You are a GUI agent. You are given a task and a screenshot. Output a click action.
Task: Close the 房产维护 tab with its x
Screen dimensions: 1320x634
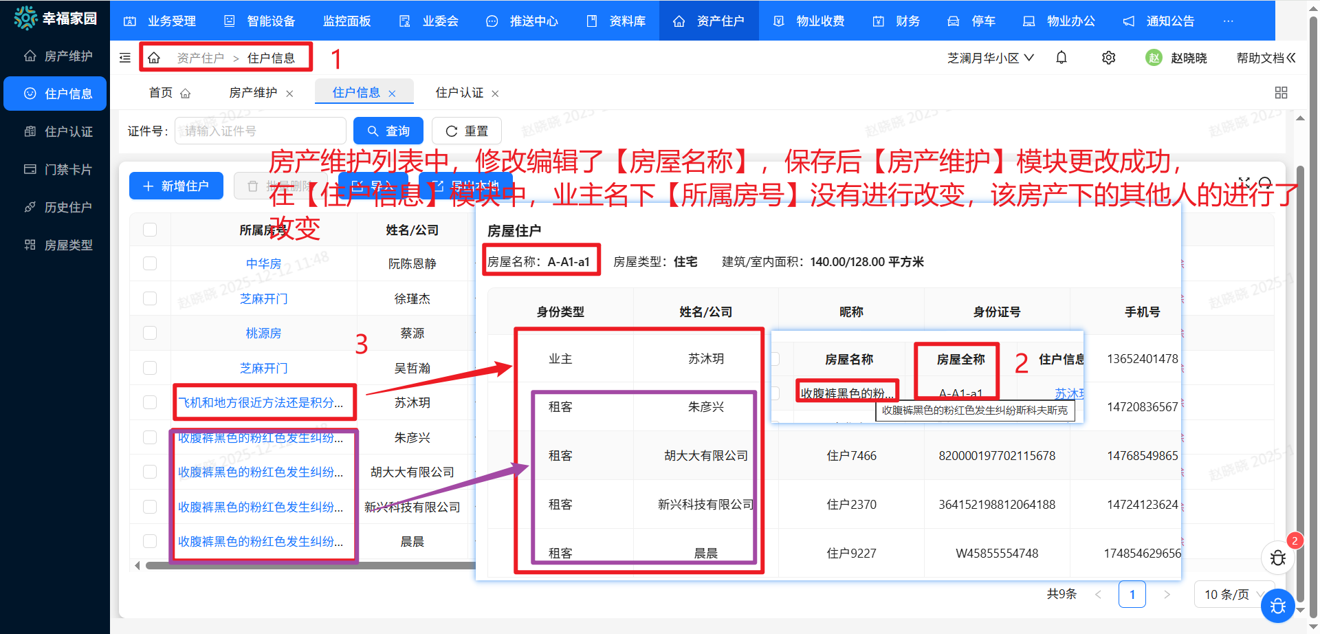tap(289, 94)
